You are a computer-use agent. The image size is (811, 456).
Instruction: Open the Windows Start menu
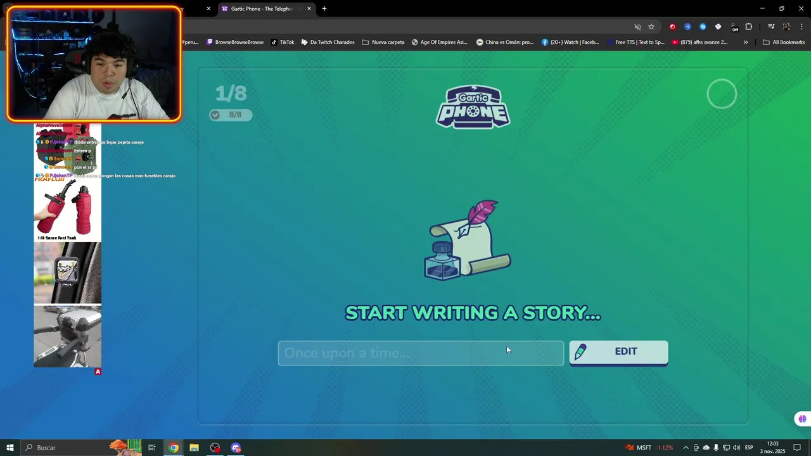(10, 448)
